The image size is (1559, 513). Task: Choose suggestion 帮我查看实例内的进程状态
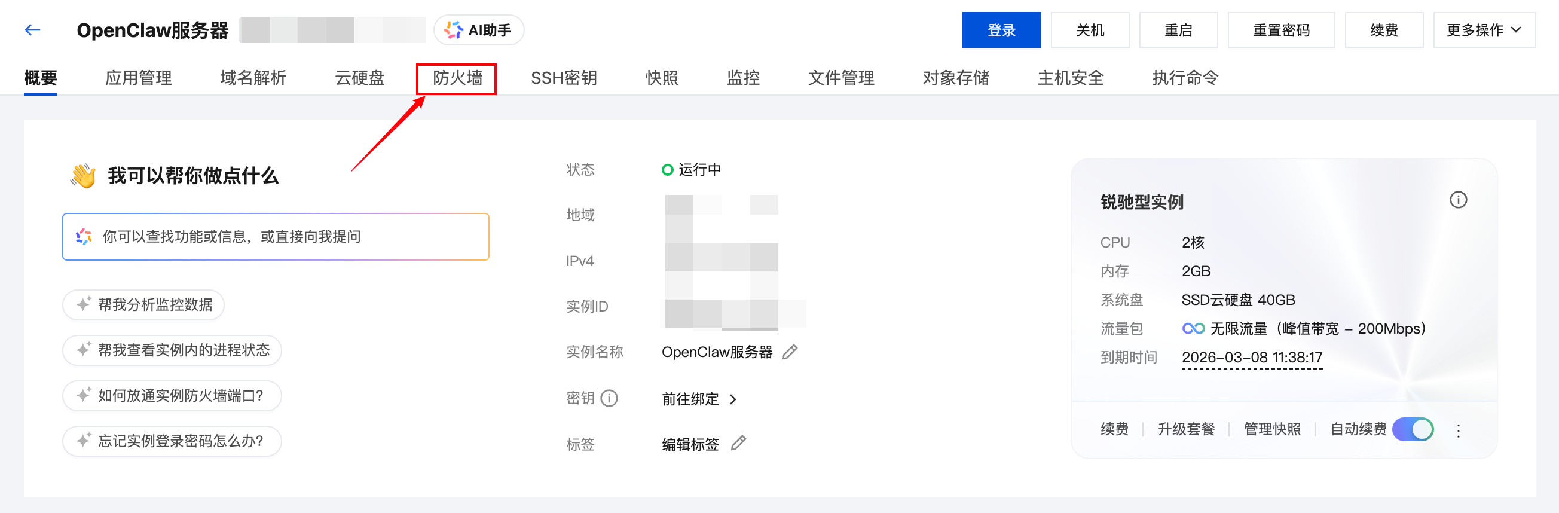pyautogui.click(x=172, y=350)
